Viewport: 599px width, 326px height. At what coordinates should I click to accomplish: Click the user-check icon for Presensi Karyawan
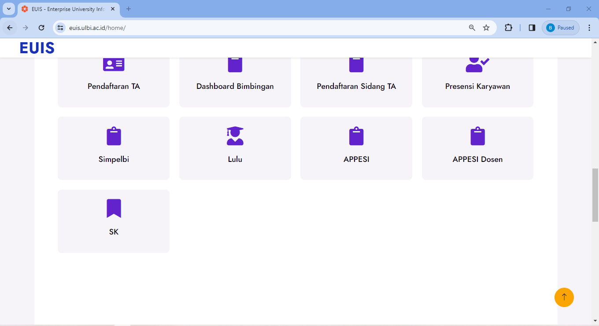477,65
